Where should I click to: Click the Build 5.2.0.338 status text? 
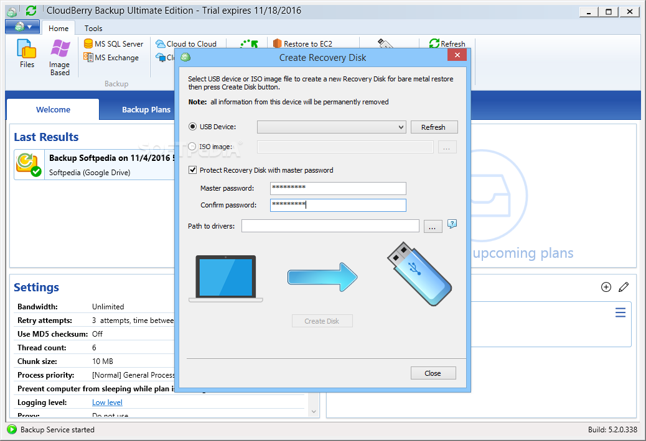(x=612, y=429)
